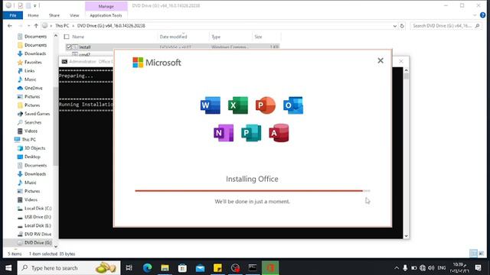Open File Explorer from the taskbar
490x275 pixels.
[165, 268]
